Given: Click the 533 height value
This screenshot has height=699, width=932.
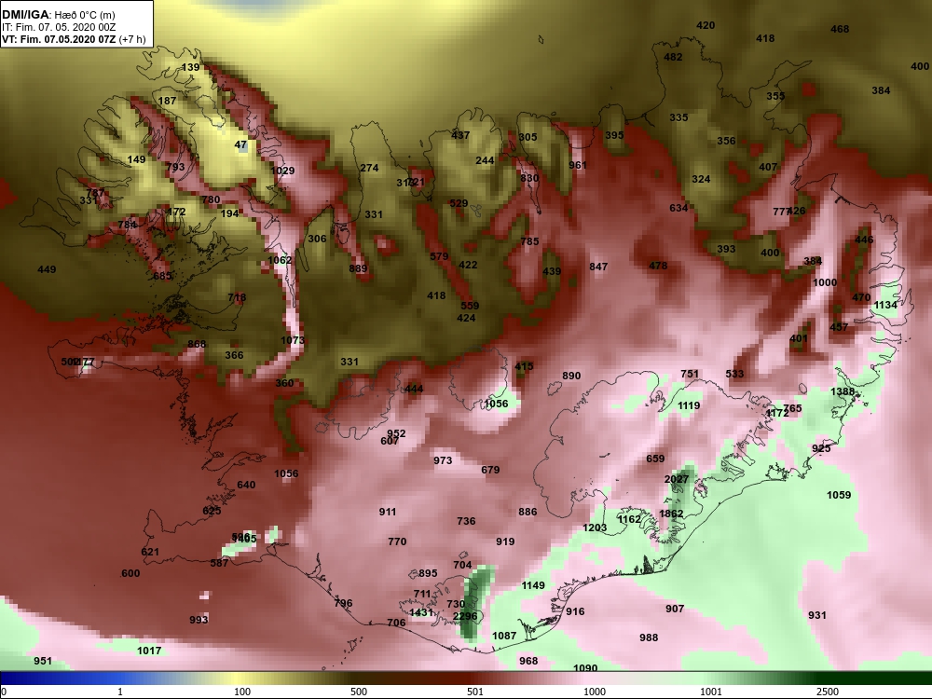Looking at the screenshot, I should pyautogui.click(x=734, y=374).
